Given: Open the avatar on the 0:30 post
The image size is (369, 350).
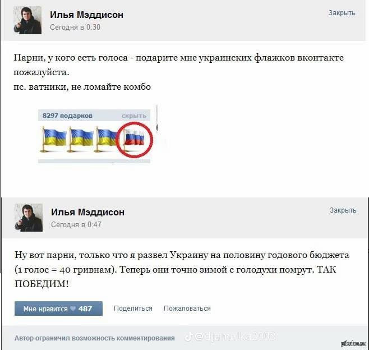Looking at the screenshot, I should (x=27, y=20).
